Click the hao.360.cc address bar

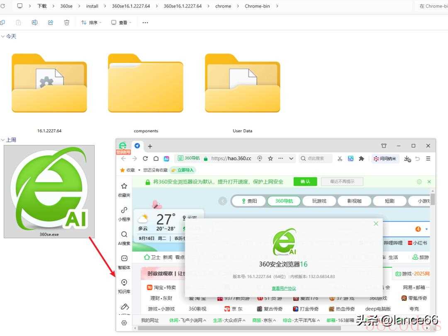click(231, 158)
